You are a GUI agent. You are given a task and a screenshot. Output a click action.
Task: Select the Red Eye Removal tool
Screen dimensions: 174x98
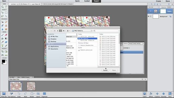[2, 22]
